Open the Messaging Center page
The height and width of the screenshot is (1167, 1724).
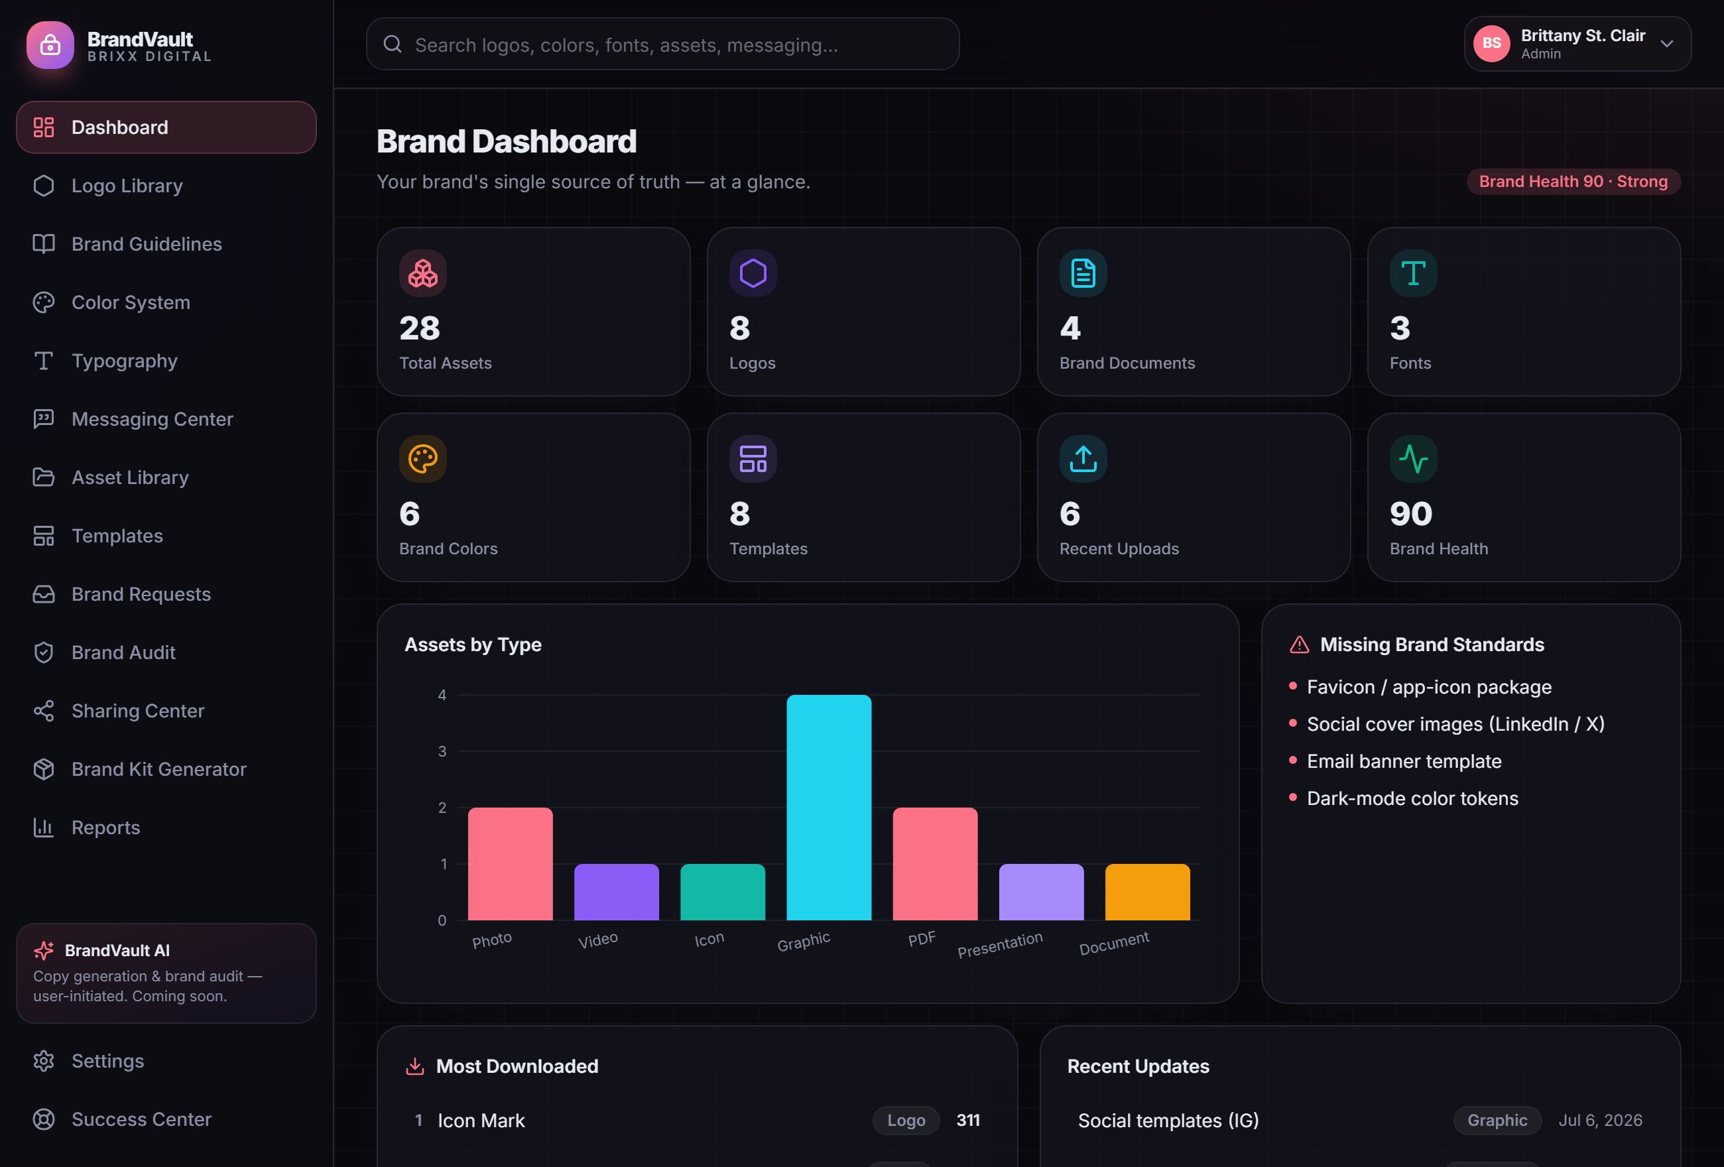pyautogui.click(x=166, y=419)
